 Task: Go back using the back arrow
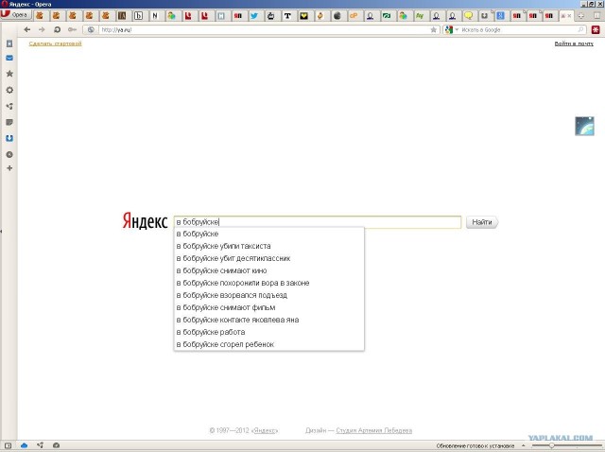(27, 29)
